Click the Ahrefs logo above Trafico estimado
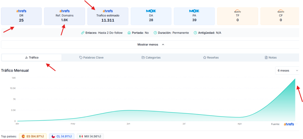Image resolution: width=303 pixels, height=139 pixels. 108,11
